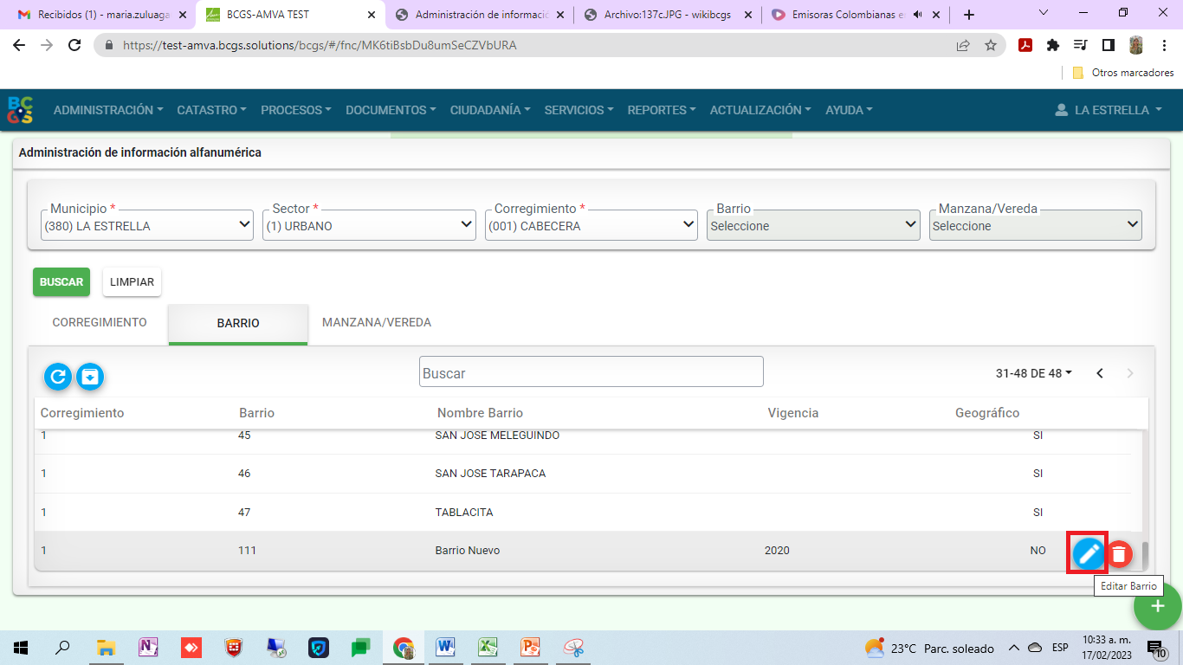Open the Municipio dropdown
This screenshot has width=1183, height=665.
(x=146, y=225)
